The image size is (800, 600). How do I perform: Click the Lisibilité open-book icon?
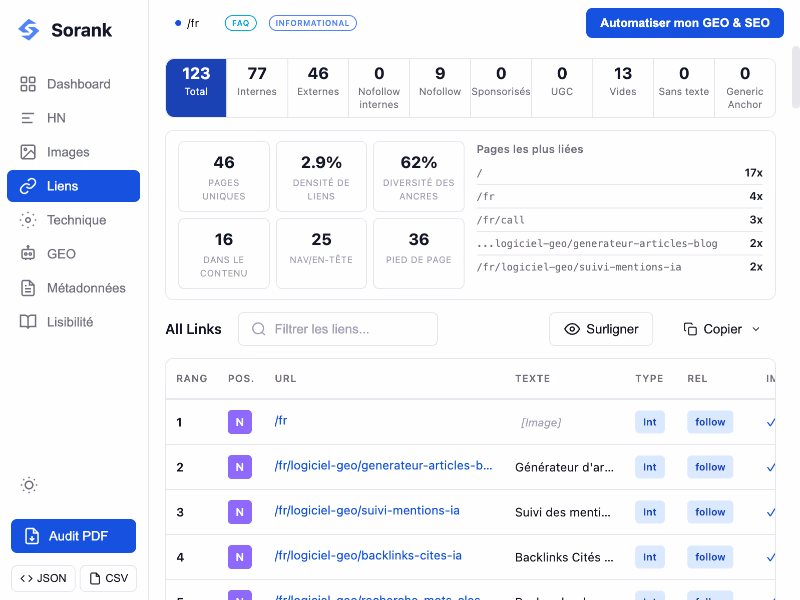tap(28, 322)
